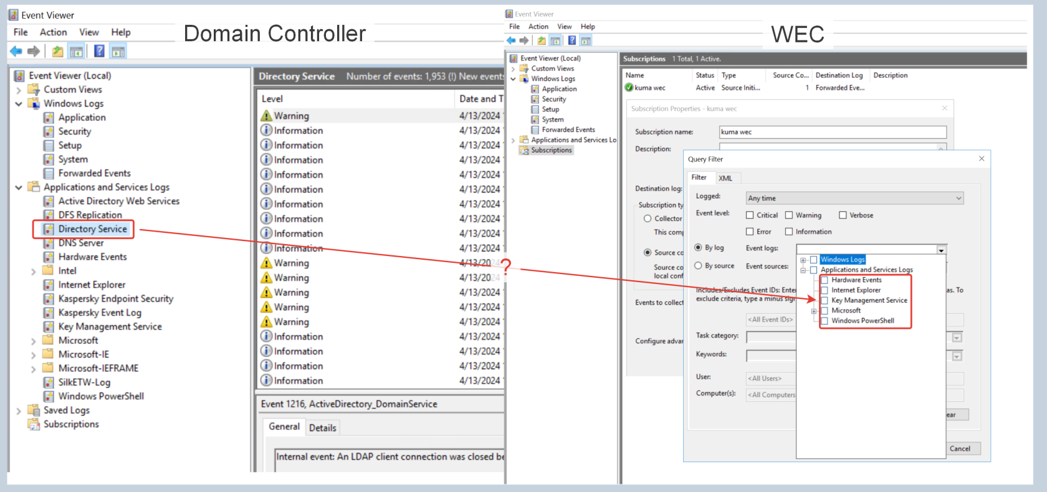Switch to XML tab in Query Filter
Viewport: 1047px width, 492px height.
(725, 178)
